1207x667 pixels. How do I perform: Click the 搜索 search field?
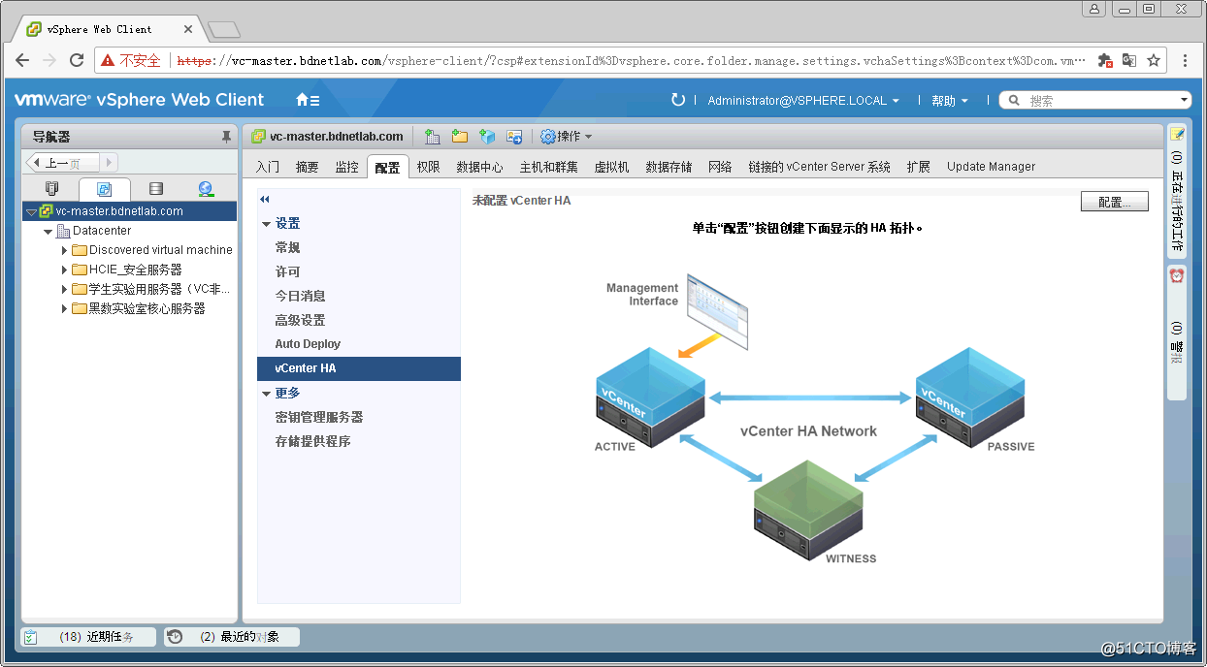[1101, 101]
